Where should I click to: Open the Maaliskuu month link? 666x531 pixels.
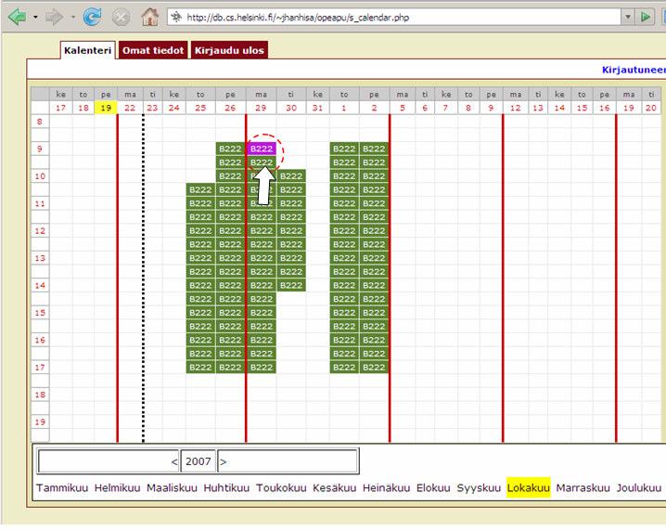tap(172, 487)
